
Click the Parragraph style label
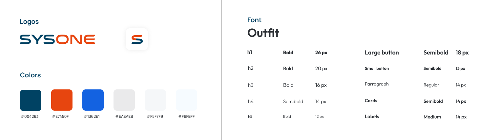point(377,84)
